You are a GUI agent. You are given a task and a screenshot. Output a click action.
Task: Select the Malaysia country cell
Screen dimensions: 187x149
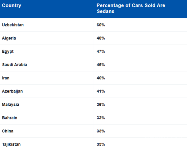tap(11, 104)
